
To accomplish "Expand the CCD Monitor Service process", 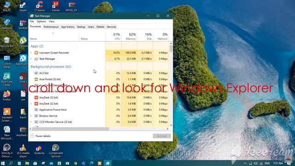I will pos(31,122).
